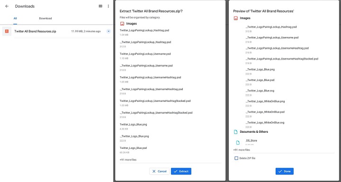Click Documents & Others category icon

(x=235, y=132)
